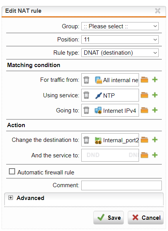Cancel editing the NAT rule
This screenshot has height=231, width=168.
[x=146, y=218]
